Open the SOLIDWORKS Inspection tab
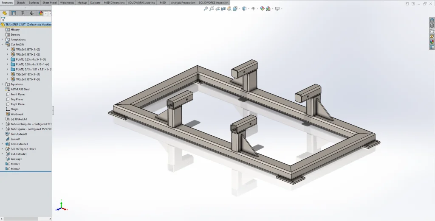435x221 pixels. tap(213, 3)
